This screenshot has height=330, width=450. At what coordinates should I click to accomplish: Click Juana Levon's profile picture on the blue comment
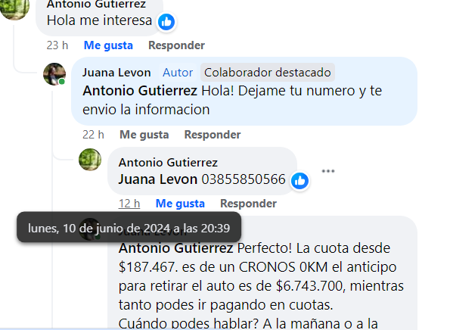coord(54,74)
